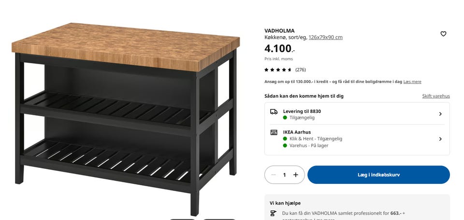
Task: Open the star rating reviews
Action: click(278, 70)
